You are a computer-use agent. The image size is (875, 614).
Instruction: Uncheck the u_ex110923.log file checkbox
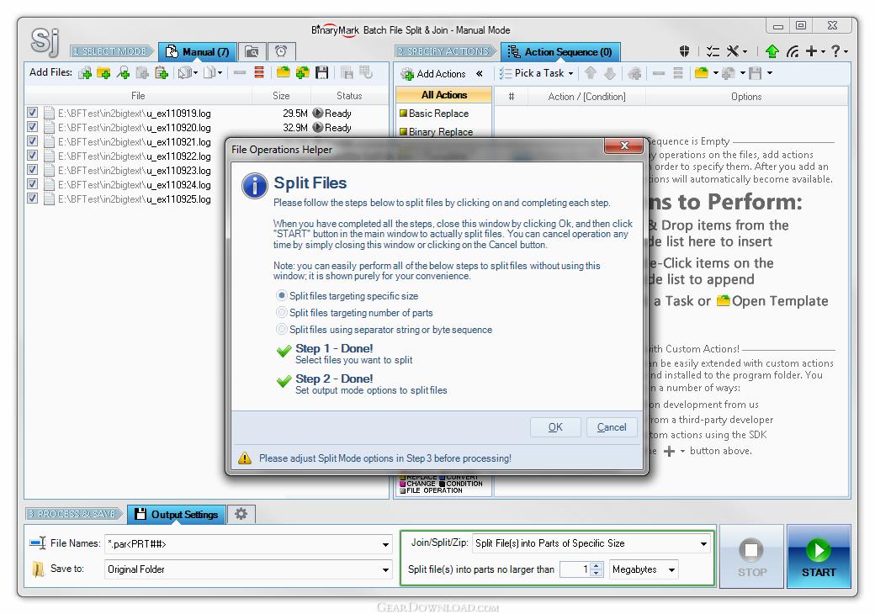[x=32, y=170]
